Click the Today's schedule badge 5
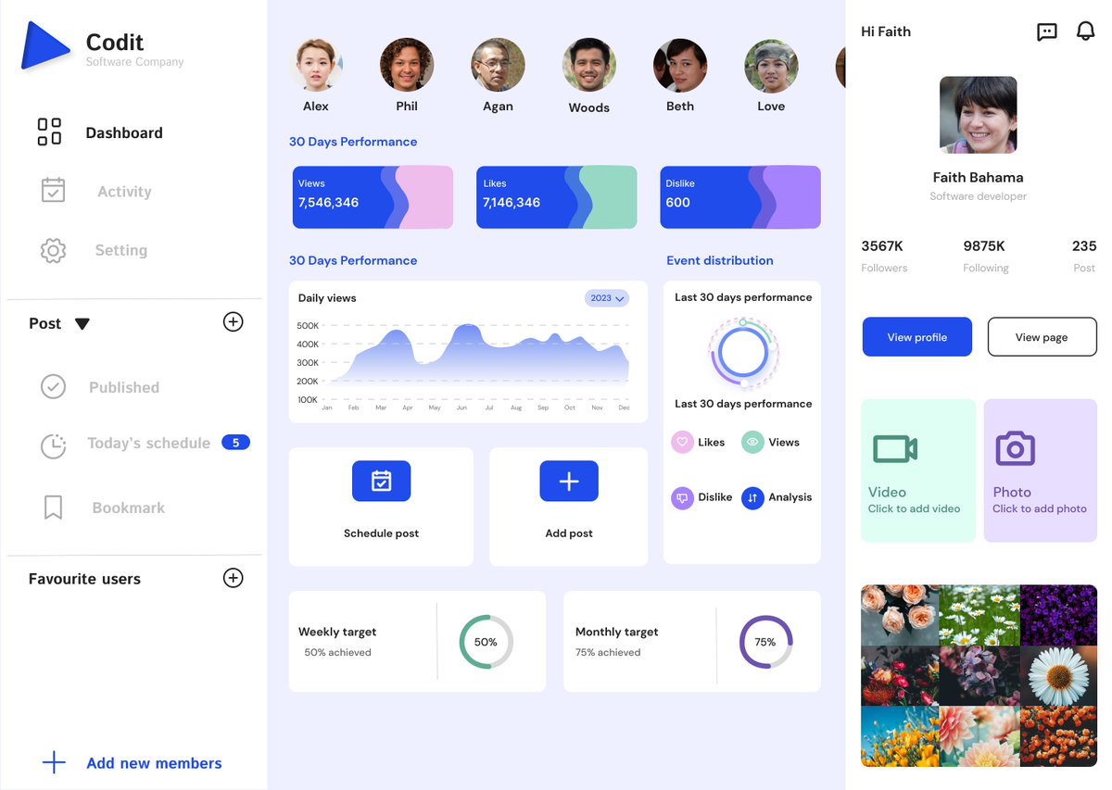The image size is (1112, 790). (235, 443)
